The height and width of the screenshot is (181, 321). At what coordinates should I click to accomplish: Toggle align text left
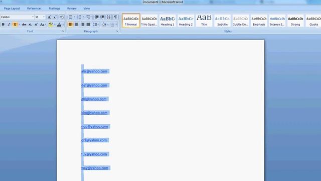point(70,25)
